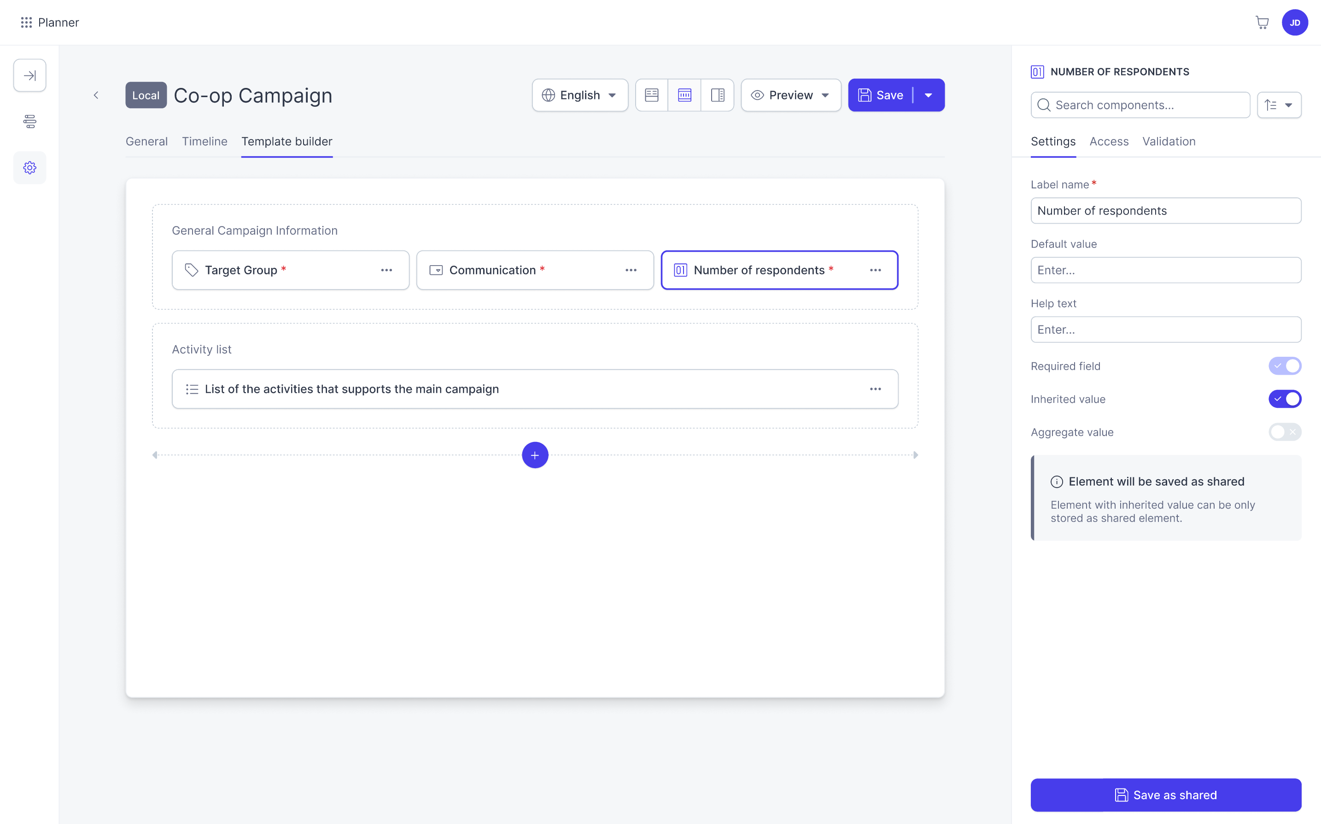Click 'Element will be saved as shared' heading
The image size is (1321, 824).
[x=1157, y=482]
